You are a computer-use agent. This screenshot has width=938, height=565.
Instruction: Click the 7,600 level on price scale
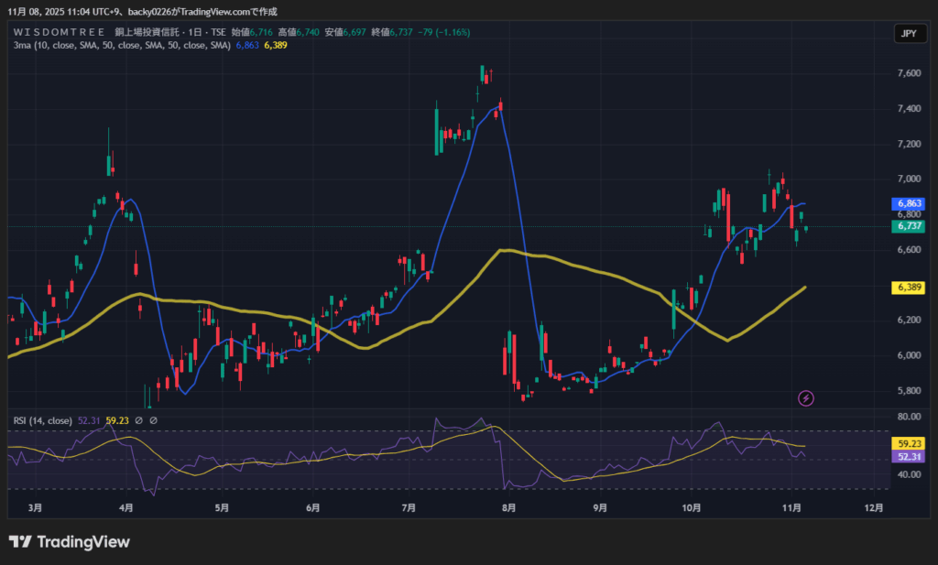pos(909,73)
